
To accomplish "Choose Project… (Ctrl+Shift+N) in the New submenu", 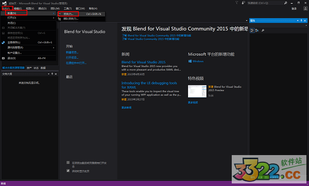I will [x=81, y=14].
